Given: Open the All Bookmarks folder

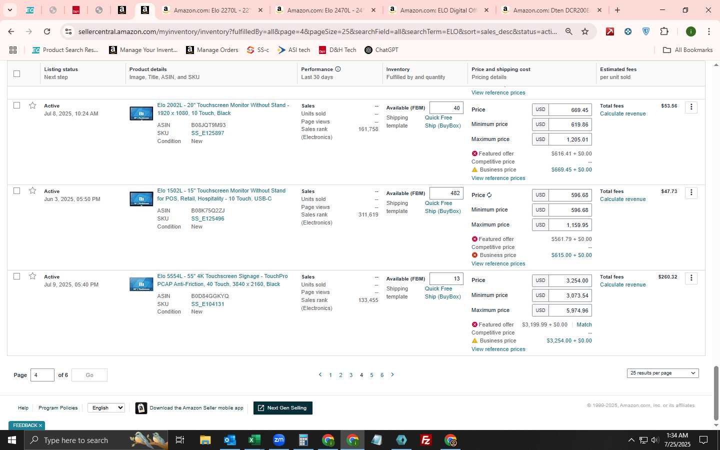Looking at the screenshot, I should [687, 50].
